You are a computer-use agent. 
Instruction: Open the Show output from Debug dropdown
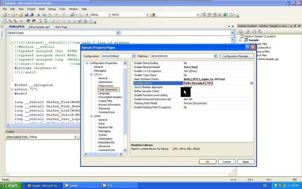[75, 137]
